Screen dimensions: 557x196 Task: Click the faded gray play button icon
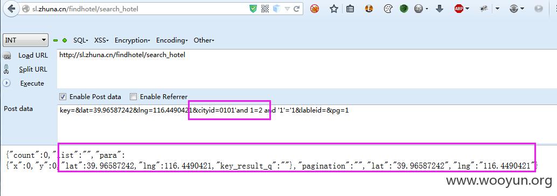point(539,9)
